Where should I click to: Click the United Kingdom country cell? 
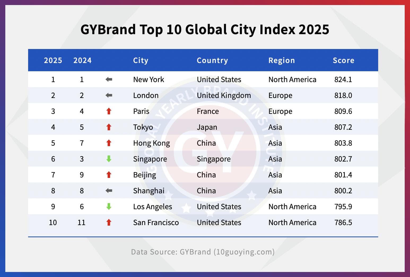pyautogui.click(x=224, y=96)
